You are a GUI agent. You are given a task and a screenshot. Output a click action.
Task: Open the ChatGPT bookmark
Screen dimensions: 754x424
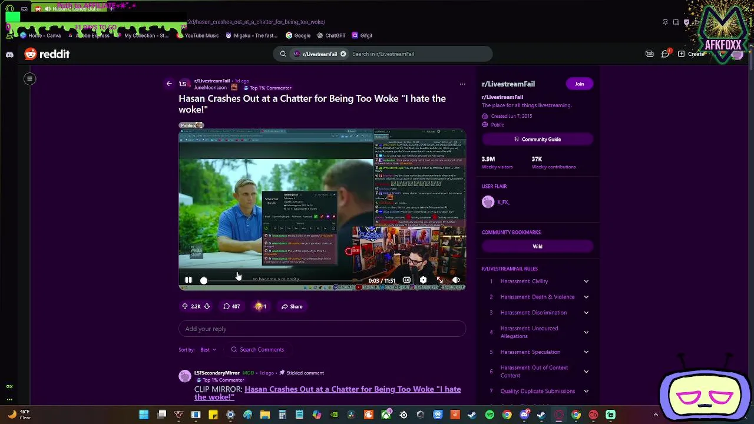click(331, 35)
